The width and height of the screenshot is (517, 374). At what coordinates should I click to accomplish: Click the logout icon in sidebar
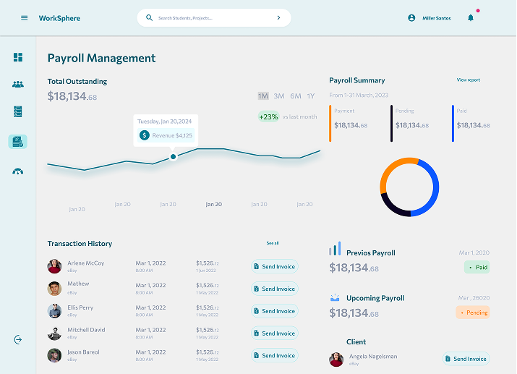coord(18,339)
